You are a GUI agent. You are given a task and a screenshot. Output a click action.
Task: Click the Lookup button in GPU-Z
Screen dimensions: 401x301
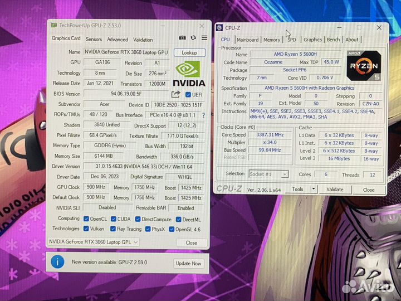click(x=189, y=53)
